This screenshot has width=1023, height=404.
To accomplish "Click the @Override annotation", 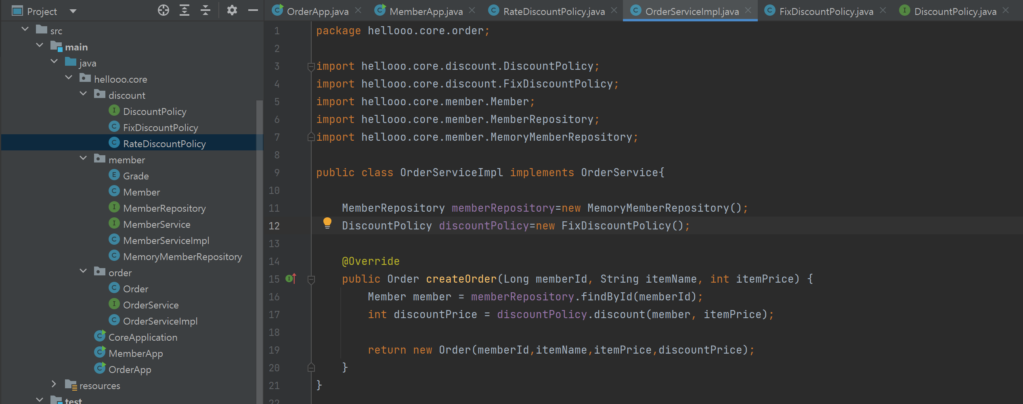I will click(x=371, y=261).
